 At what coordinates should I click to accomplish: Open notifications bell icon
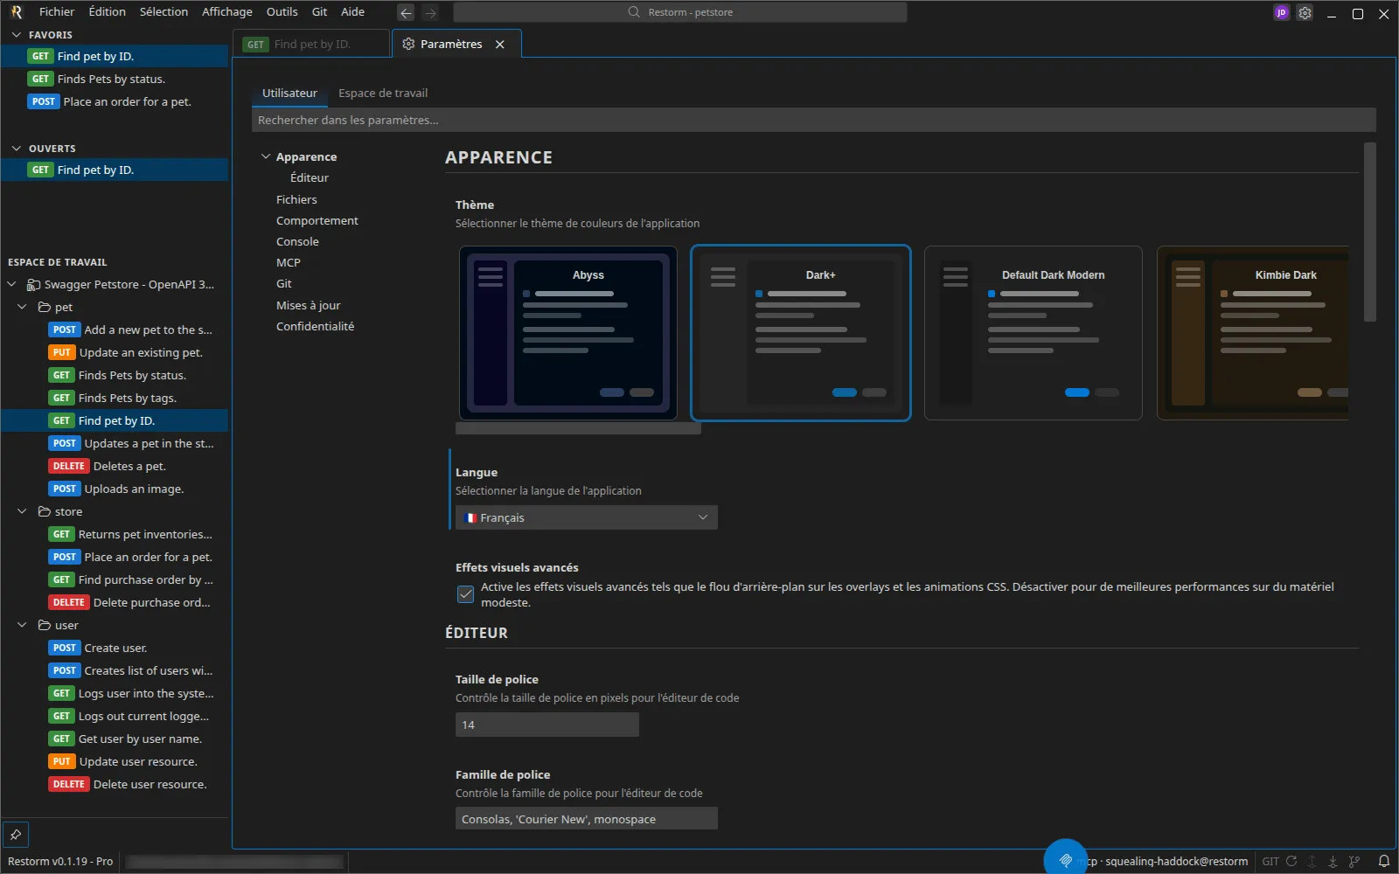1384,861
